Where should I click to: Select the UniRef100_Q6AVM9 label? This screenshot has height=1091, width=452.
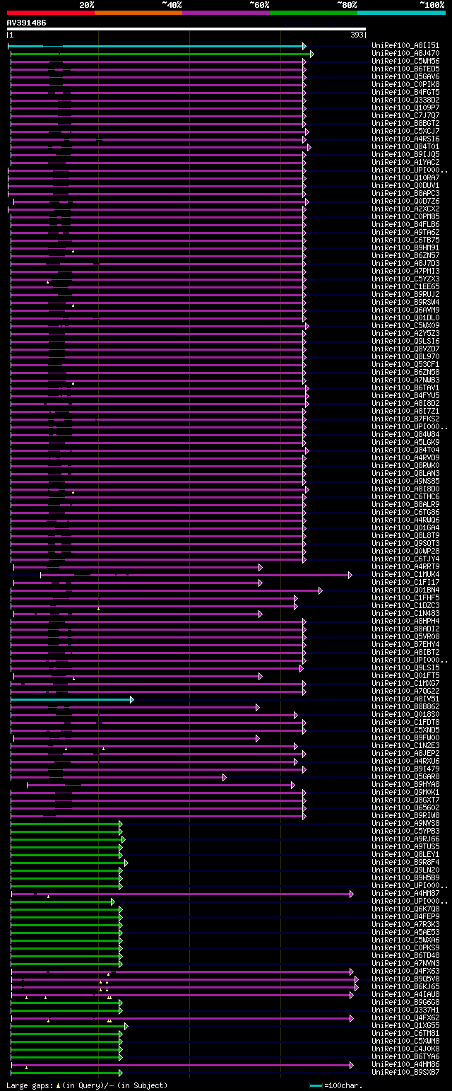point(406,310)
